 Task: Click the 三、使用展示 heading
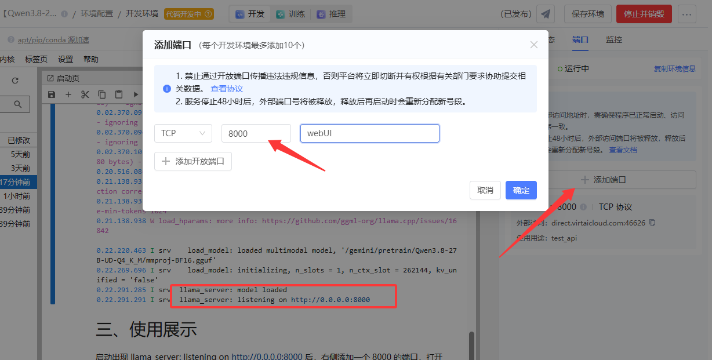146,329
